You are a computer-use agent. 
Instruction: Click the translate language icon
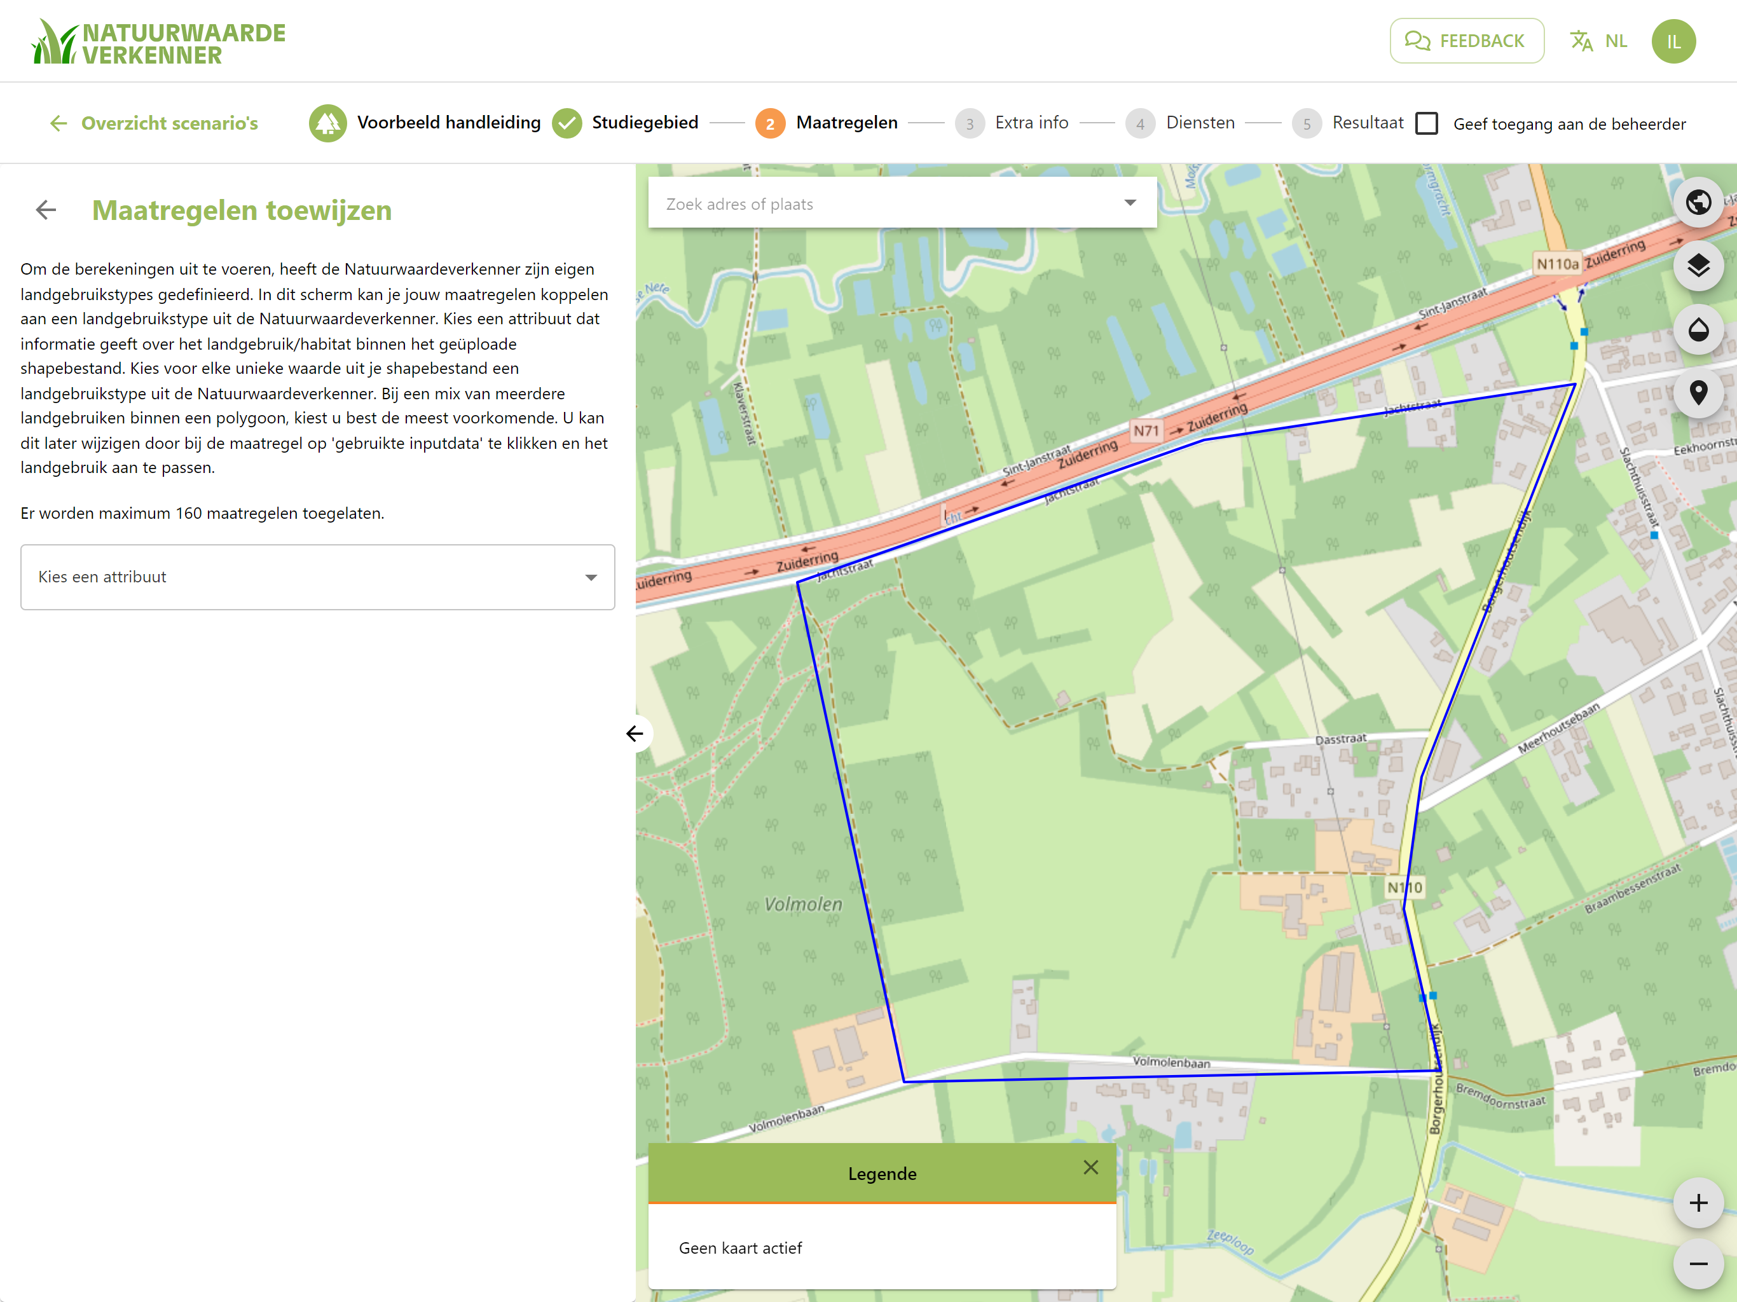click(1581, 41)
